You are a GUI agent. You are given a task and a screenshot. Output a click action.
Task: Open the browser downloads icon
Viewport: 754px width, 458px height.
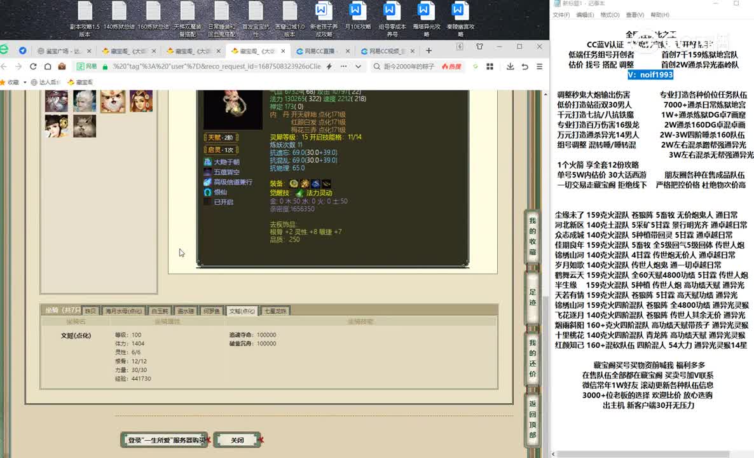pos(511,66)
